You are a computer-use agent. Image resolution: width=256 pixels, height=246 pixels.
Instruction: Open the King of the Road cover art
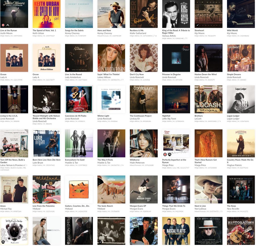176,14
